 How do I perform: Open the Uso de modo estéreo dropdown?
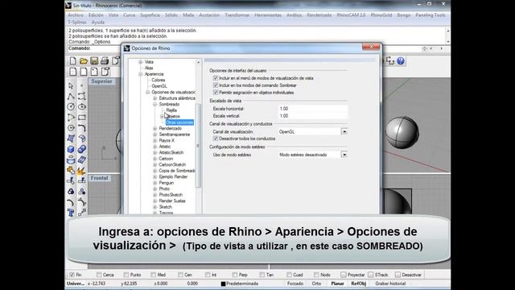344,155
